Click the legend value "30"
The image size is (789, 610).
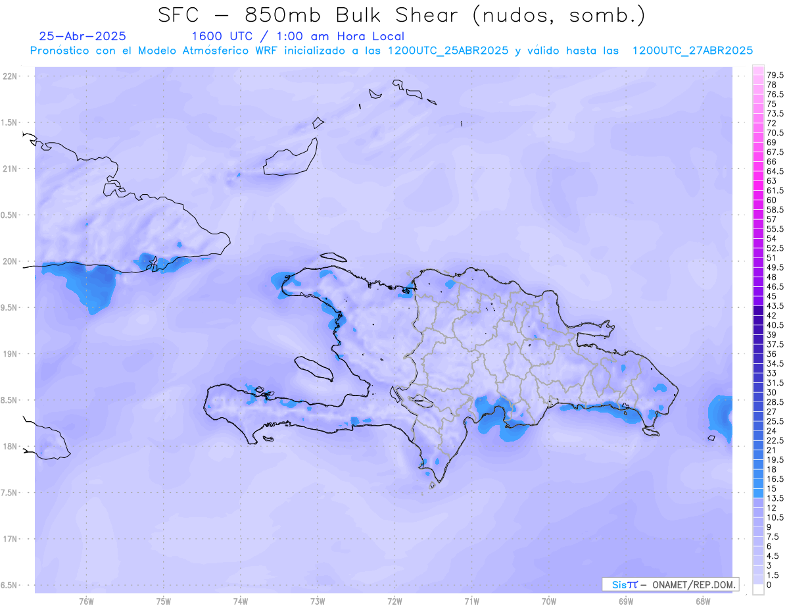click(x=772, y=392)
